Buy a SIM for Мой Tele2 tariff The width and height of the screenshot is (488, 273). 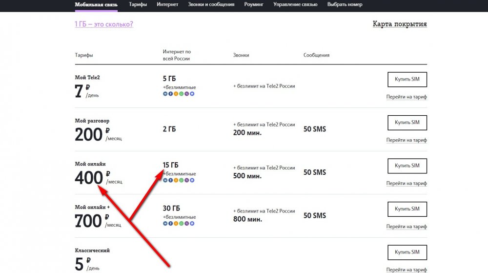[407, 80]
